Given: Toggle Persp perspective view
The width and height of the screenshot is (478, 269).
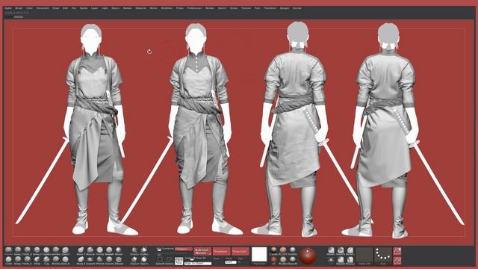Looking at the screenshot, I should tap(179, 261).
